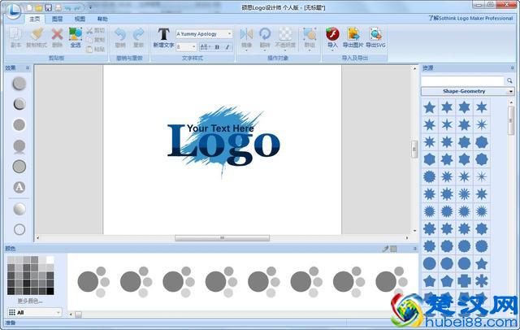Select the black swatch in color grid
Screen dimensions: 520x330
click(x=50, y=291)
